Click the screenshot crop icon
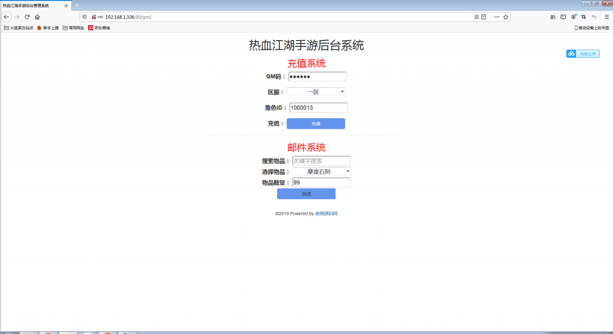 click(x=584, y=17)
